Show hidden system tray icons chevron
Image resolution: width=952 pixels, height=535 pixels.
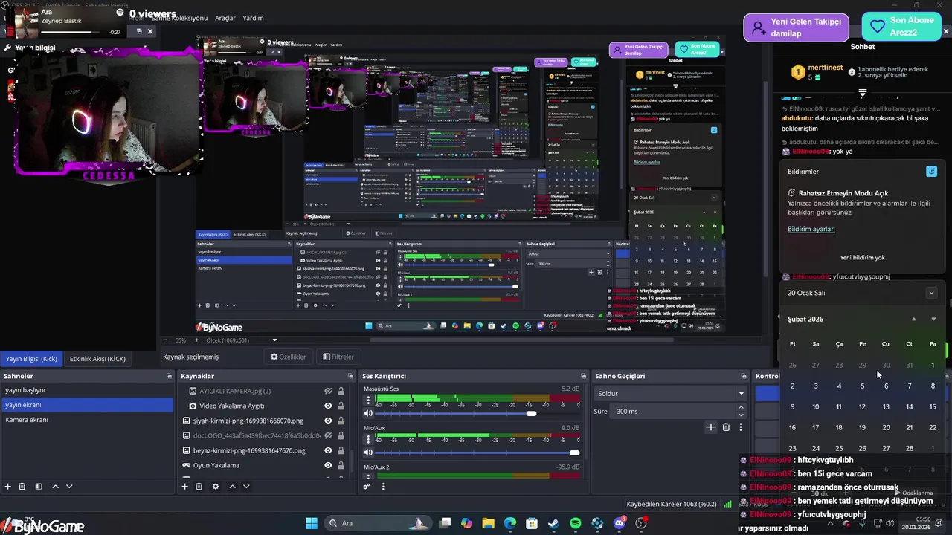[830, 523]
